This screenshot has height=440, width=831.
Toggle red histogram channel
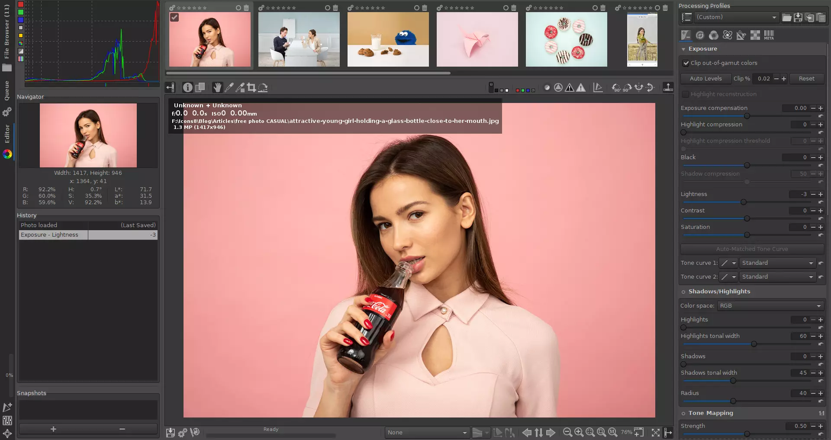click(20, 4)
